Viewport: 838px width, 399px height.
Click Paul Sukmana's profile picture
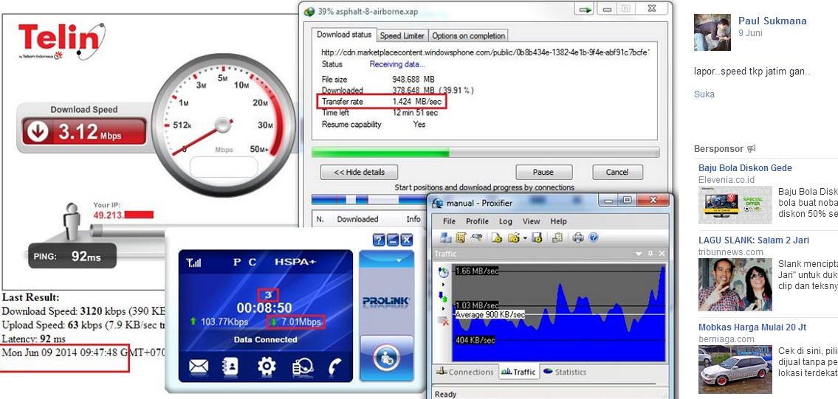coord(712,32)
